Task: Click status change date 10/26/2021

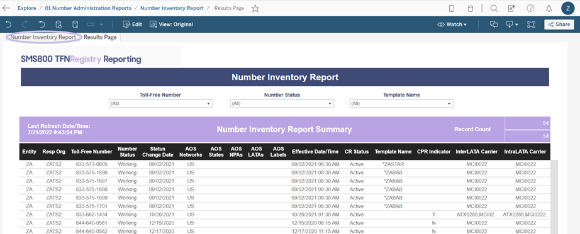Action: [161, 215]
